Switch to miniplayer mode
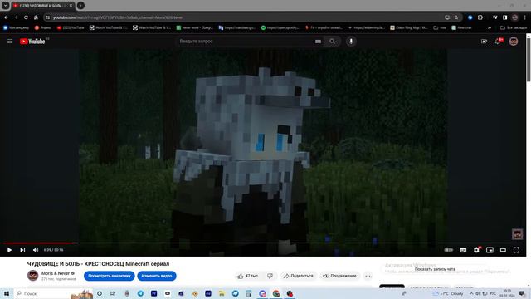Image resolution: width=531 pixels, height=299 pixels. tap(490, 250)
